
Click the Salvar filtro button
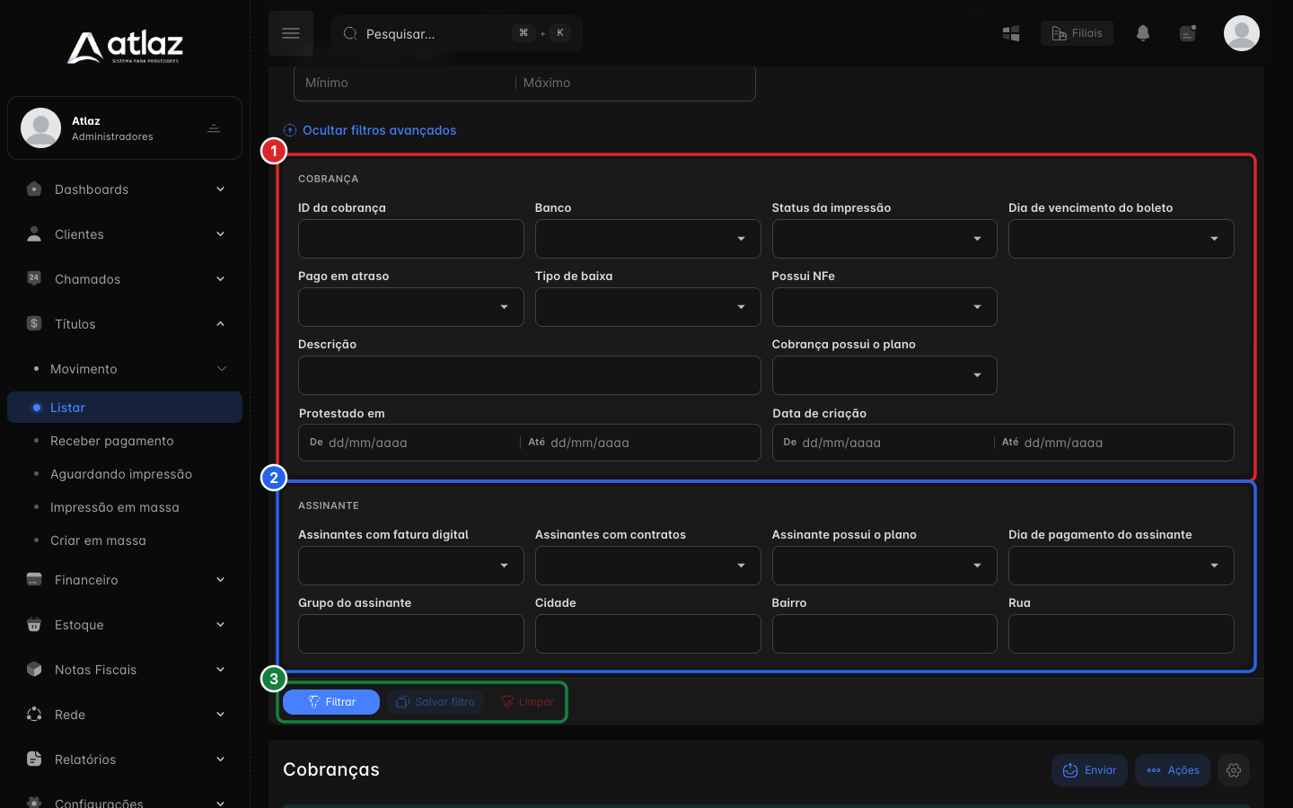pos(435,702)
